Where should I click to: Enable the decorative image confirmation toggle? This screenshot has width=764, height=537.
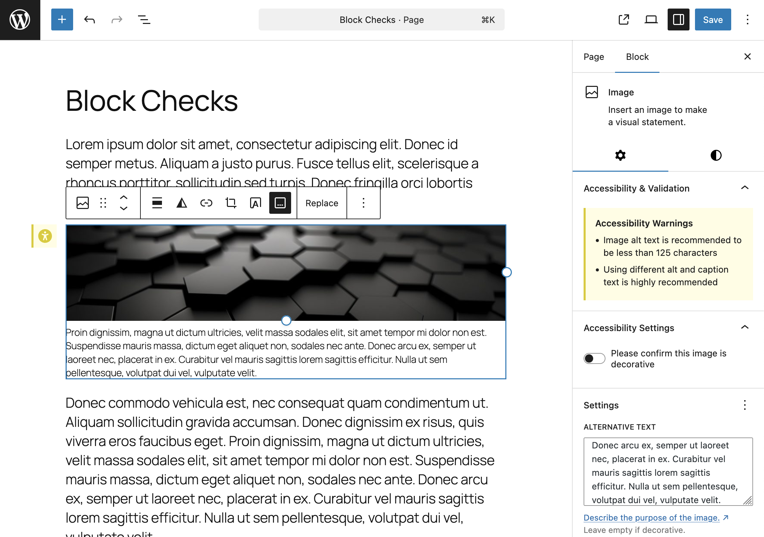[594, 358]
